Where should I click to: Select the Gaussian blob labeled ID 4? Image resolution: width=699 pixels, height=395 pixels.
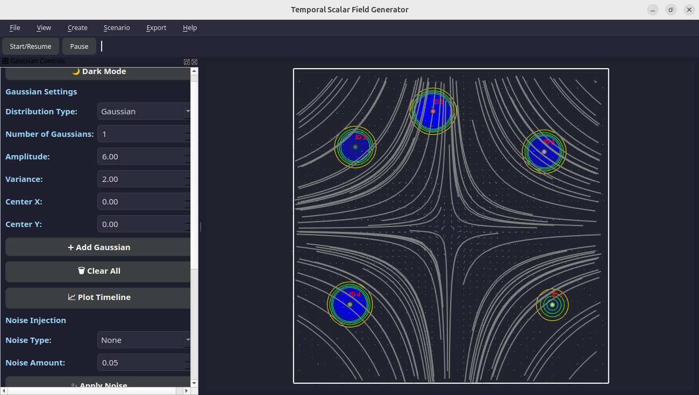click(349, 304)
